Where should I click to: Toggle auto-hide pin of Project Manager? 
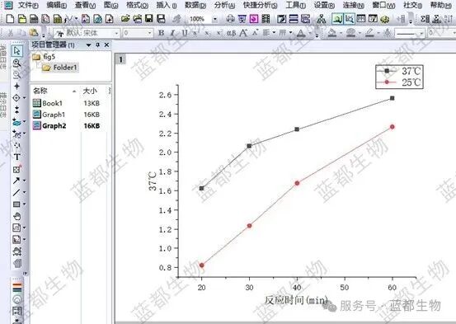[97, 45]
